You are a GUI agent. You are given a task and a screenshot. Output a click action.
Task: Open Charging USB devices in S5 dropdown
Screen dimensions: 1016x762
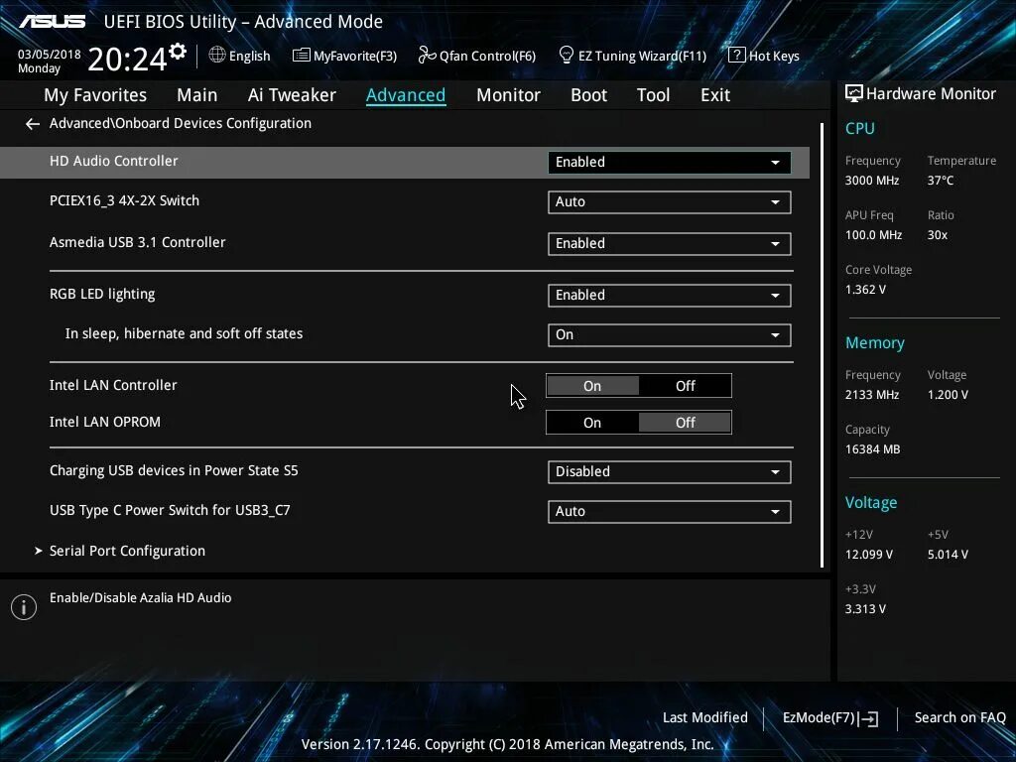tap(670, 471)
